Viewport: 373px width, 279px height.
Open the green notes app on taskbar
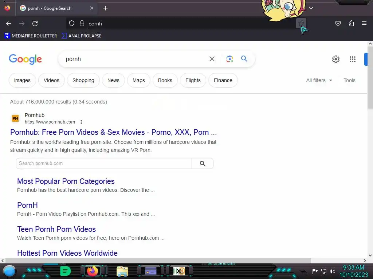coord(65,271)
